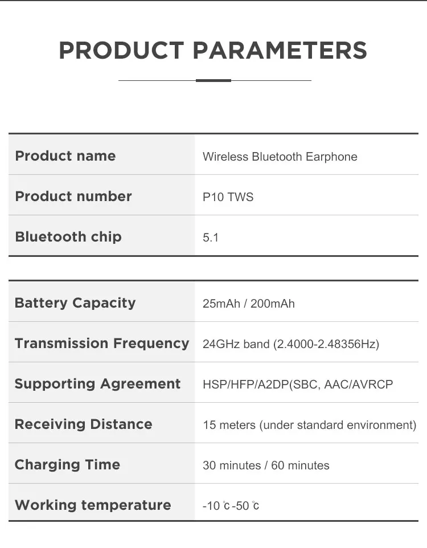This screenshot has height=548, width=427.
Task: Select the P10 TWS value
Action: [x=228, y=197]
